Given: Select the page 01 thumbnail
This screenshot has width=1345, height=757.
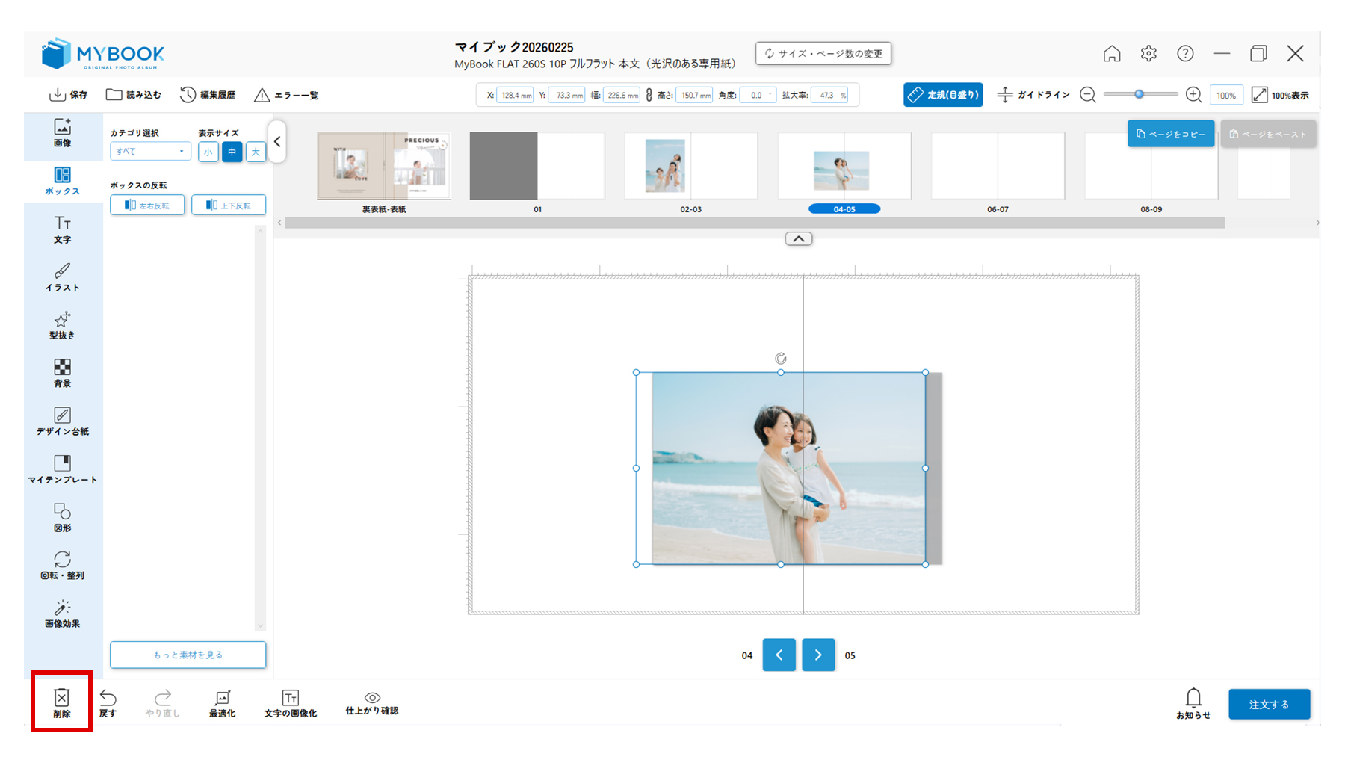Looking at the screenshot, I should [537, 166].
